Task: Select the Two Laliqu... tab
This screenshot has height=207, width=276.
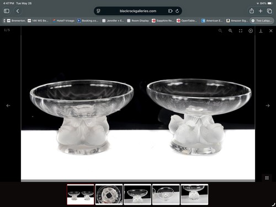Action: pos(262,20)
